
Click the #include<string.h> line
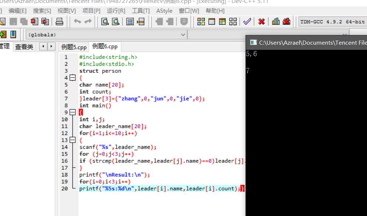point(108,57)
